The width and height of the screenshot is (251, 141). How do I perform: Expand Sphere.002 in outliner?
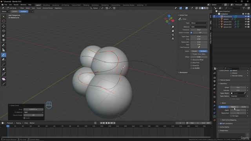219,24
